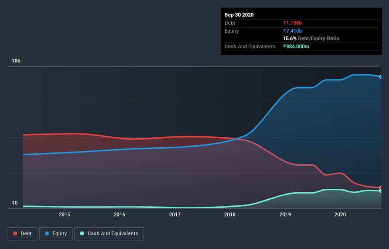Click the teal Cash data point marker at chart end
The height and width of the screenshot is (249, 389).
381,191
